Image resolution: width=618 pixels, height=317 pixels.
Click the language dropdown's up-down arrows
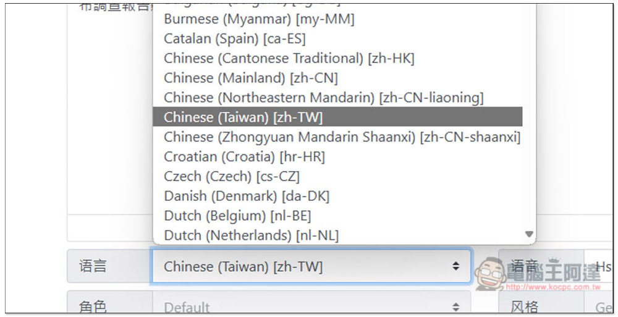(x=455, y=266)
